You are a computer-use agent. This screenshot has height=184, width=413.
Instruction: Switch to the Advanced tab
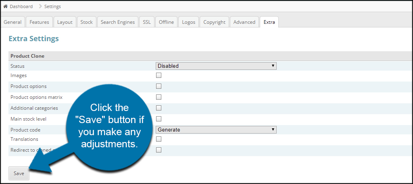tap(244, 22)
